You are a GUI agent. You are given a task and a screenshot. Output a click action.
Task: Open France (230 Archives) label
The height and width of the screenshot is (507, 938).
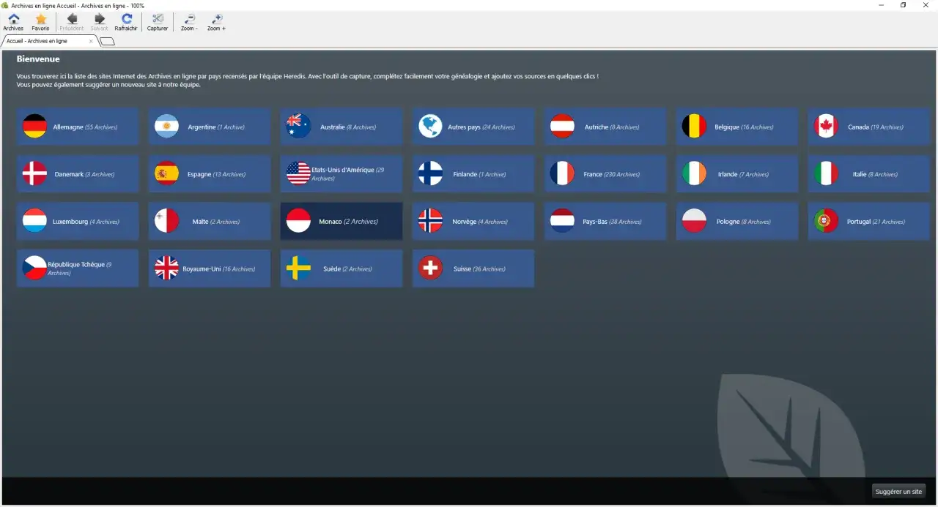point(612,175)
